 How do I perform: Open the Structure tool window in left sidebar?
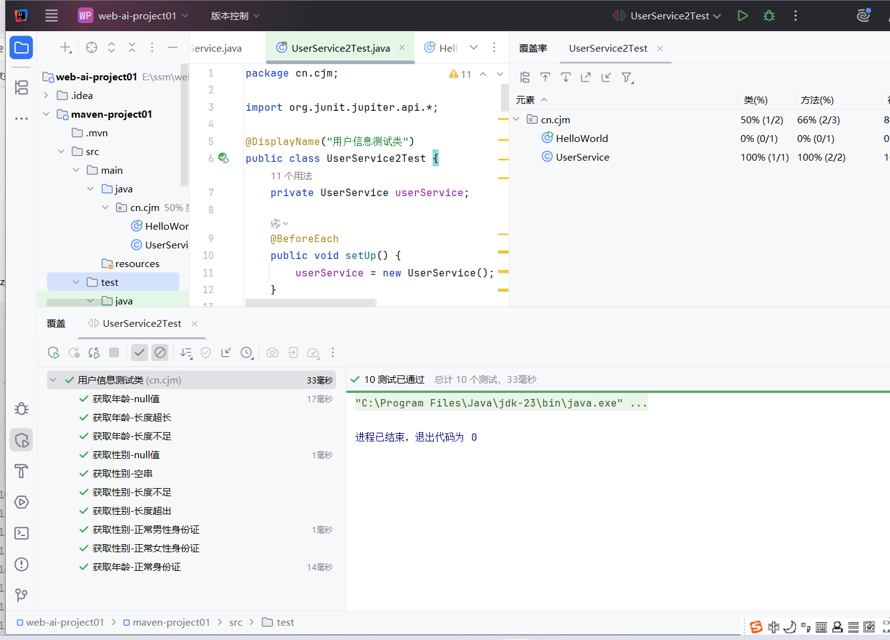[x=22, y=88]
